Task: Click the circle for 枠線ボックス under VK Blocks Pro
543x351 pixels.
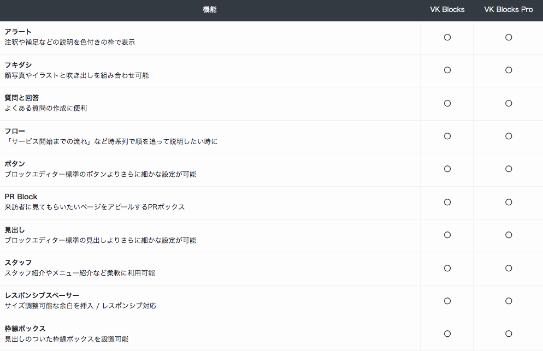Action: point(509,334)
